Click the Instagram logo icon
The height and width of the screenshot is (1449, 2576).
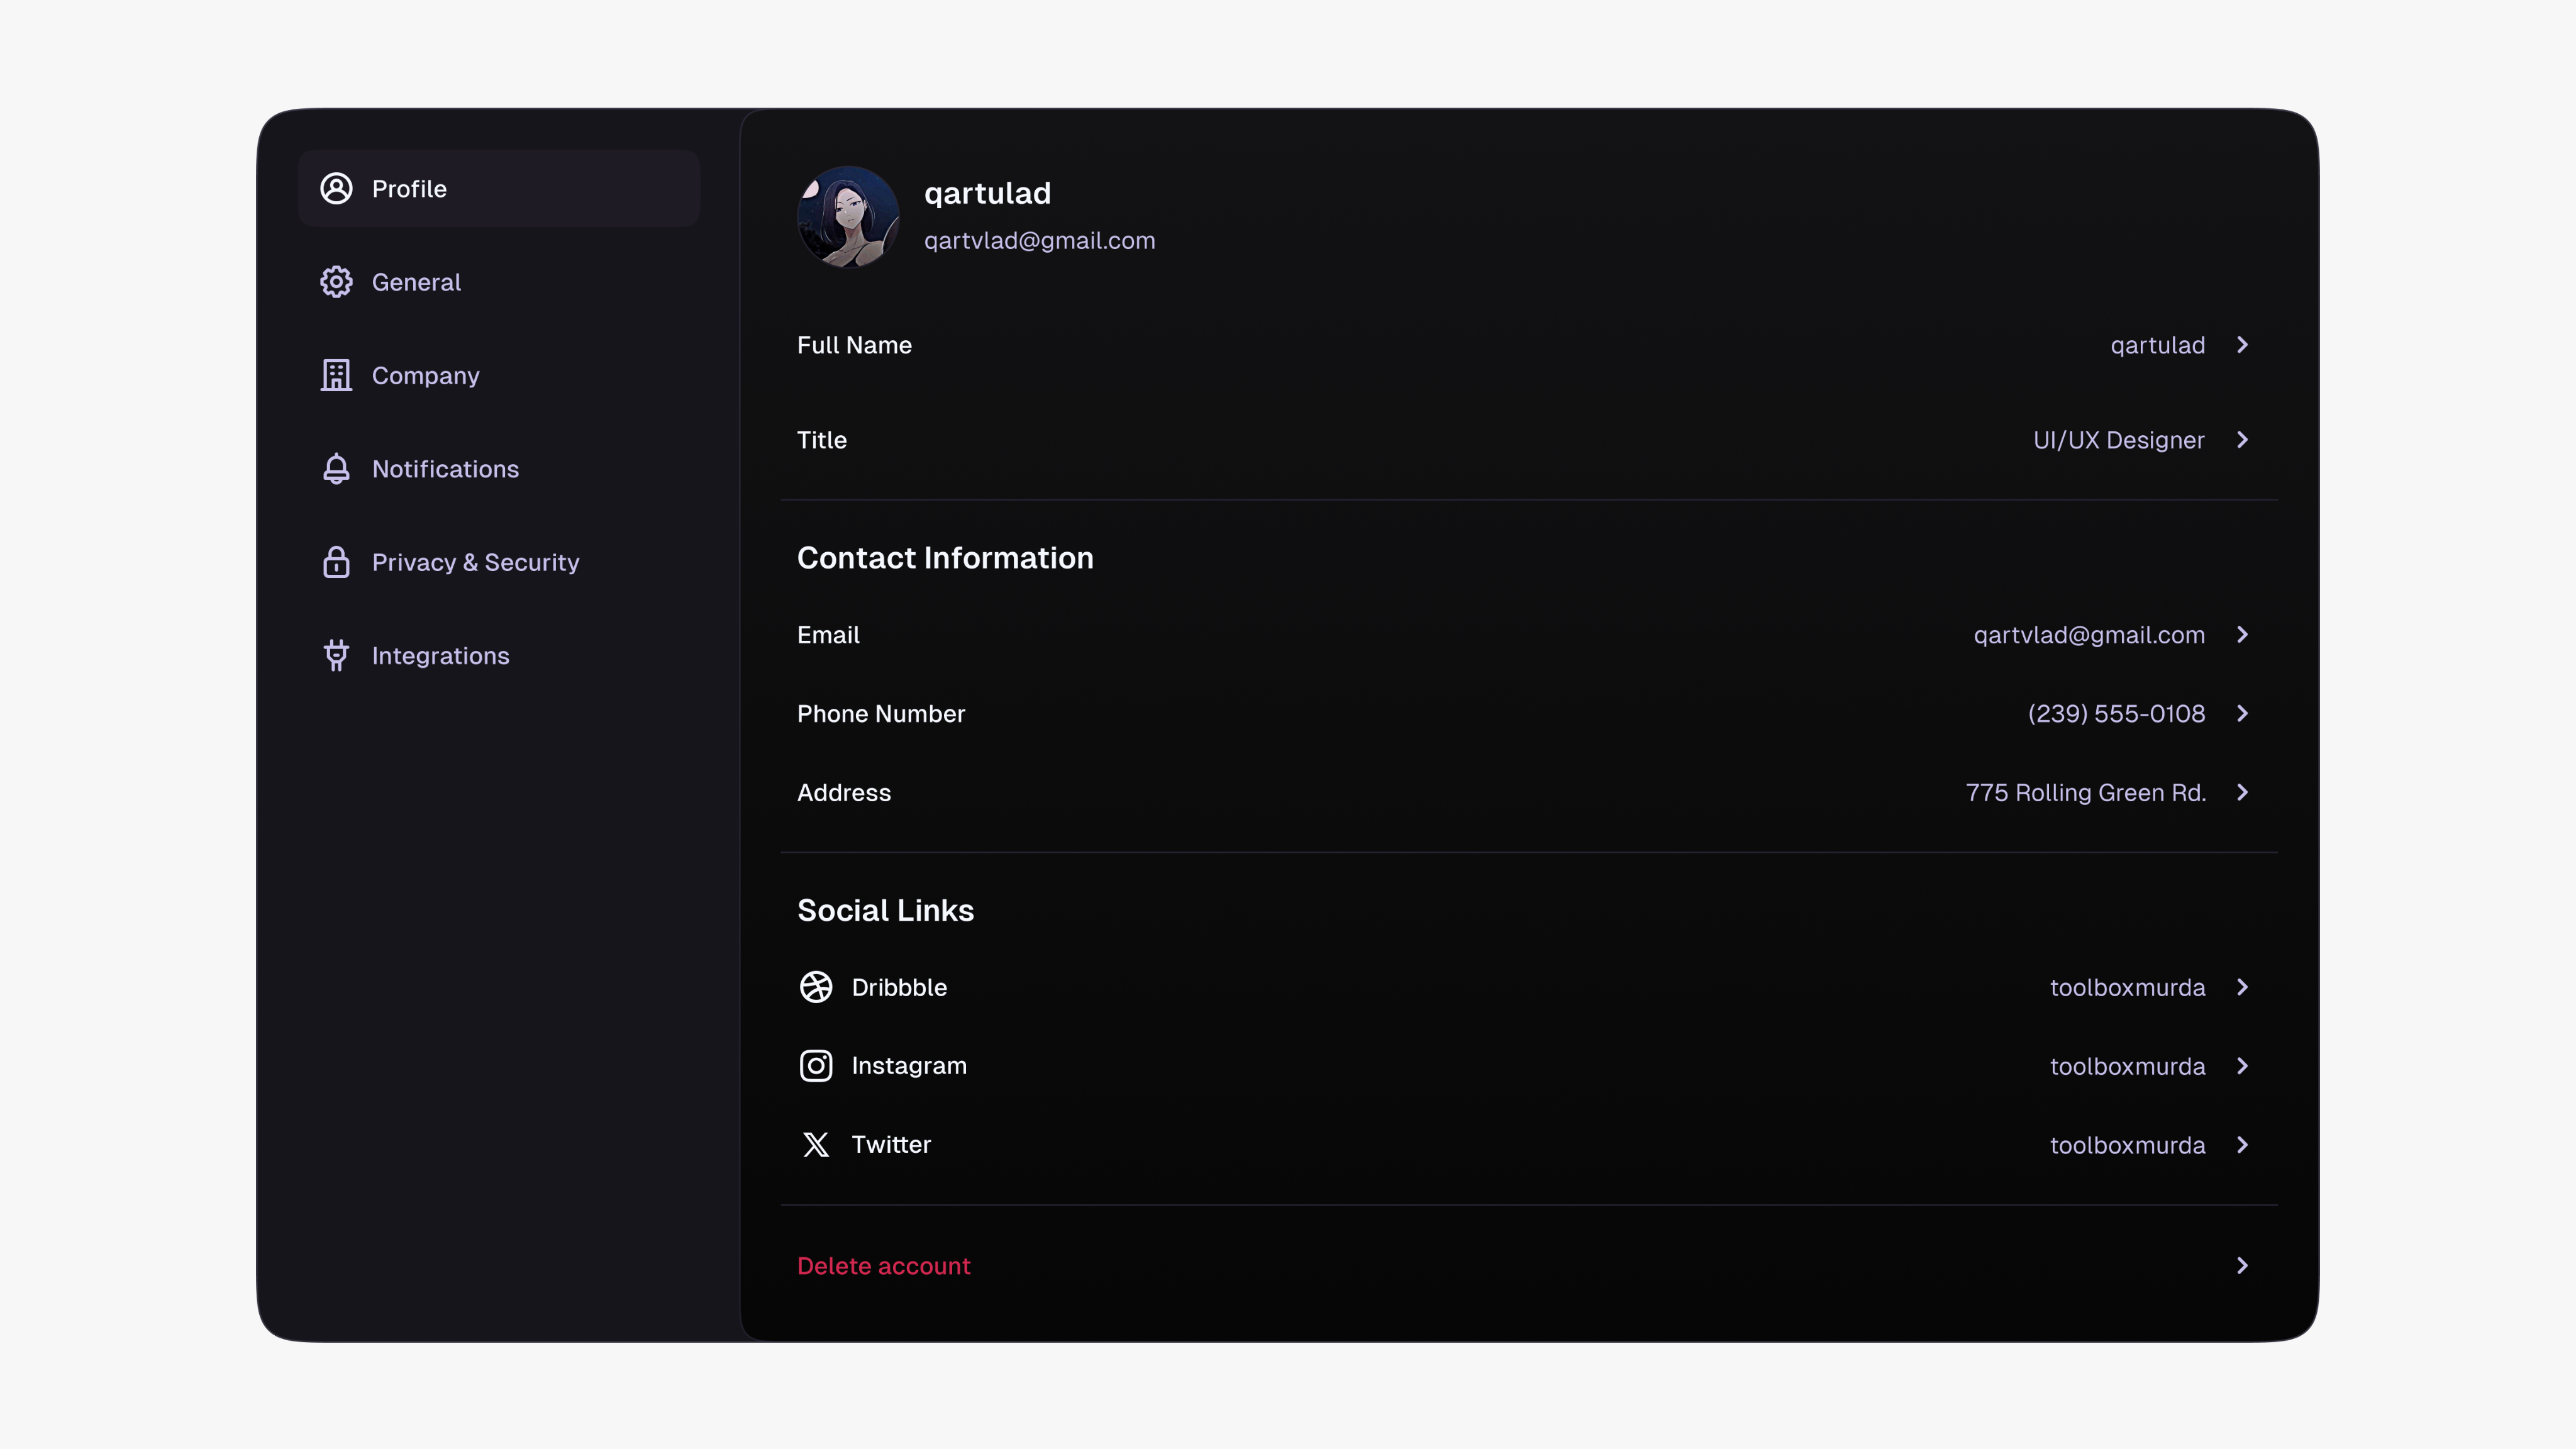(x=816, y=1066)
